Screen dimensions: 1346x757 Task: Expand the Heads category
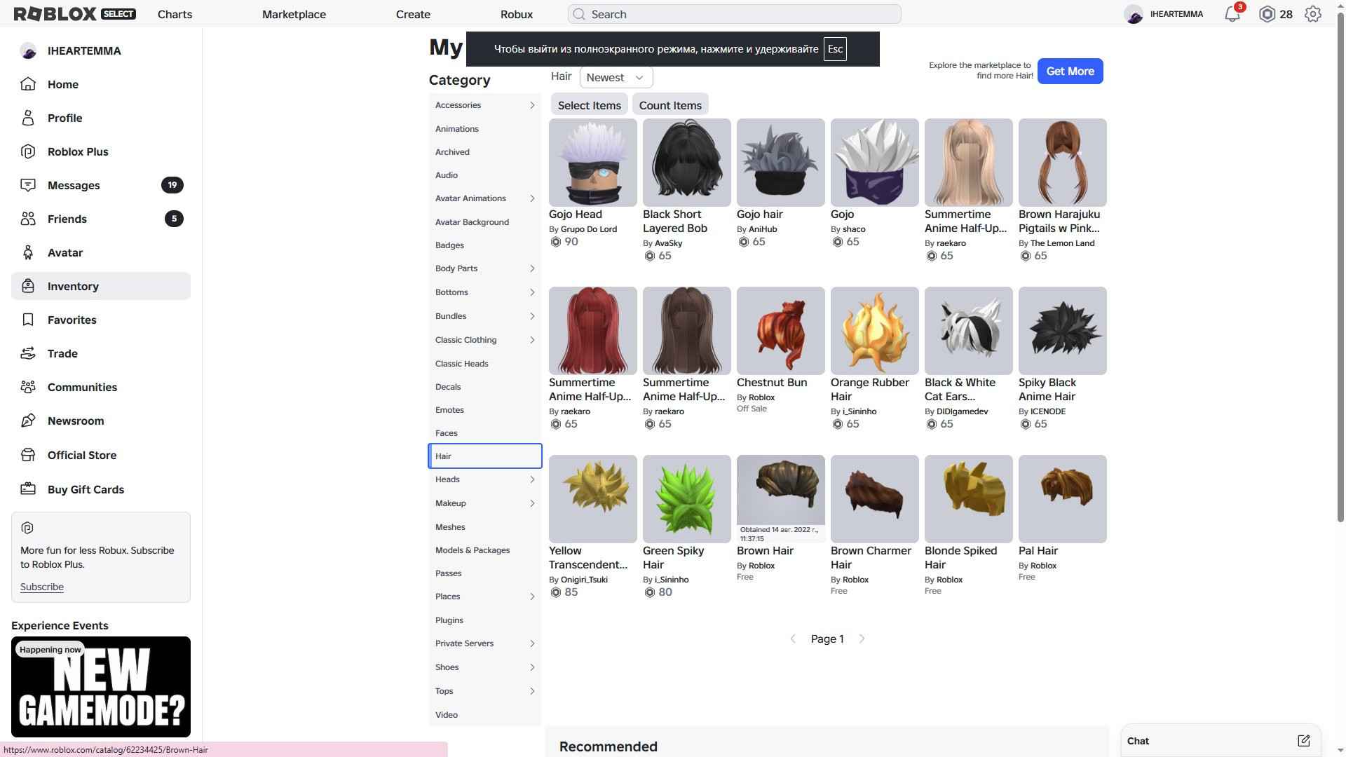point(484,479)
